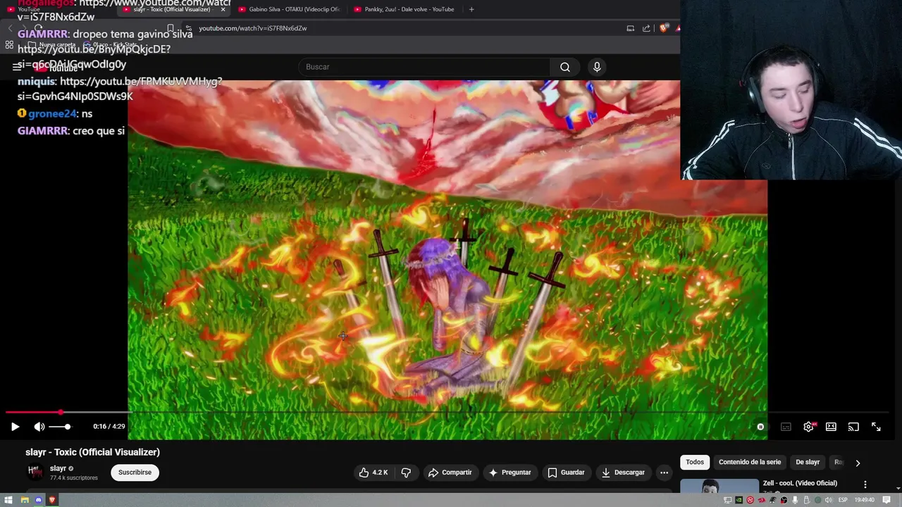This screenshot has height=507, width=902.
Task: Open File Explorer in taskbar
Action: (24, 500)
